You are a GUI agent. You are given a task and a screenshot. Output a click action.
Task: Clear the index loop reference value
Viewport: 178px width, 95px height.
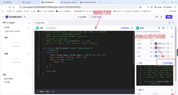tap(166, 56)
